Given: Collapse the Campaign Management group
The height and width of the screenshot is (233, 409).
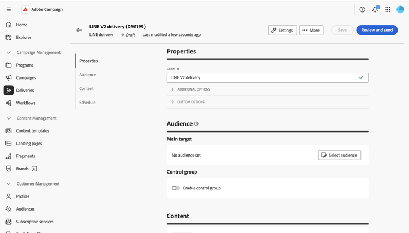Looking at the screenshot, I should click(9, 52).
